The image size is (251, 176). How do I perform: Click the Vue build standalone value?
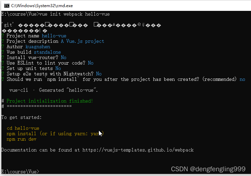click(47, 52)
